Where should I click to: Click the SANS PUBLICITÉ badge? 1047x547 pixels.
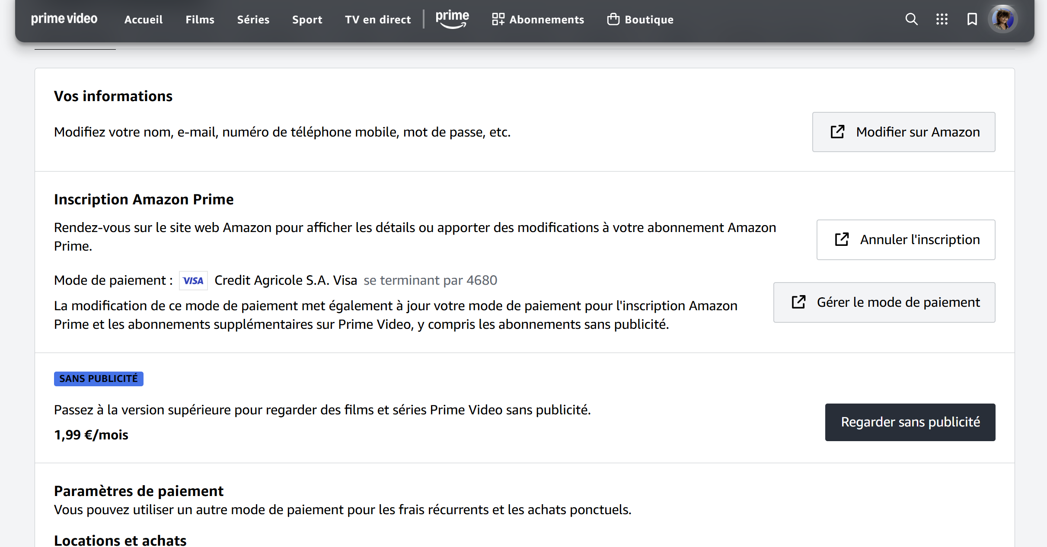[99, 379]
